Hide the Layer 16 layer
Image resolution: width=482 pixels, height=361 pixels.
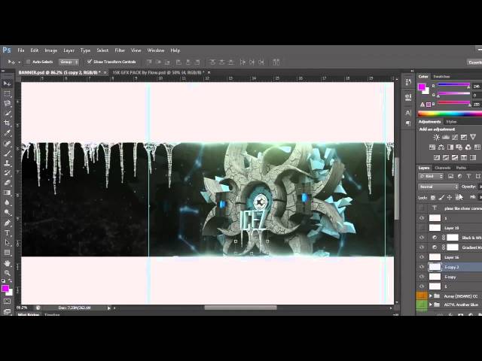[422, 257]
